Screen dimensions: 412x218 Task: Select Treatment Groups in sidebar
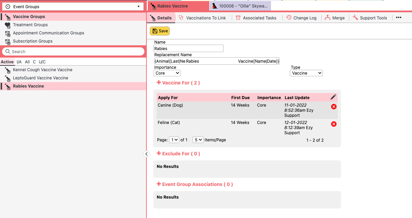tap(30, 25)
